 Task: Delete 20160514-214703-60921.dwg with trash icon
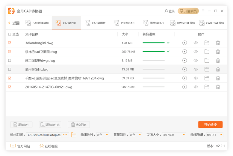pos(218,87)
